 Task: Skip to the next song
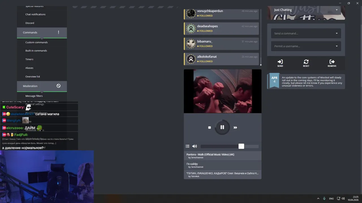[235, 128]
